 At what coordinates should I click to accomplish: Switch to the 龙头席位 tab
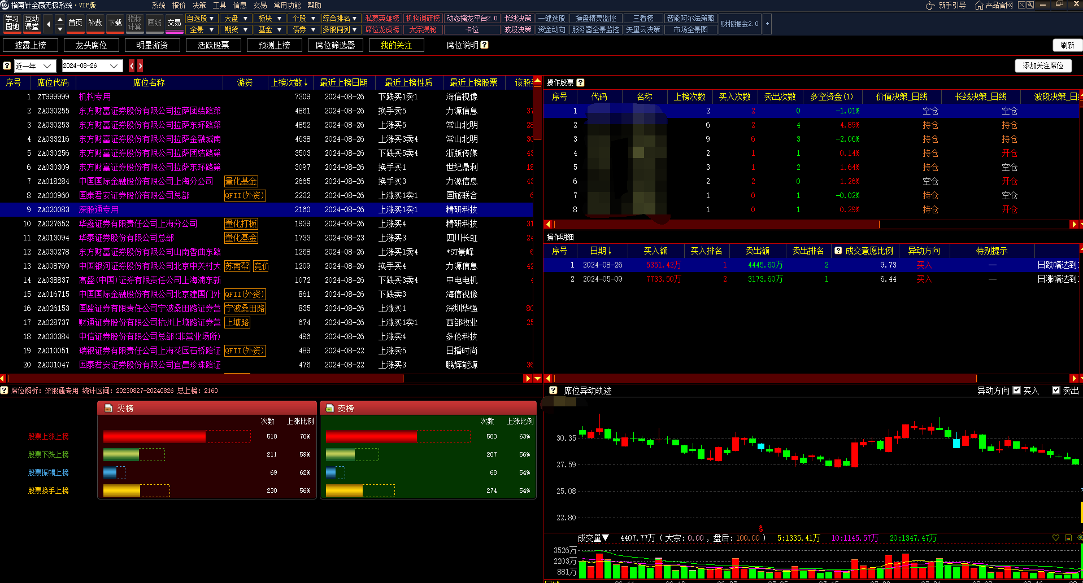click(91, 45)
